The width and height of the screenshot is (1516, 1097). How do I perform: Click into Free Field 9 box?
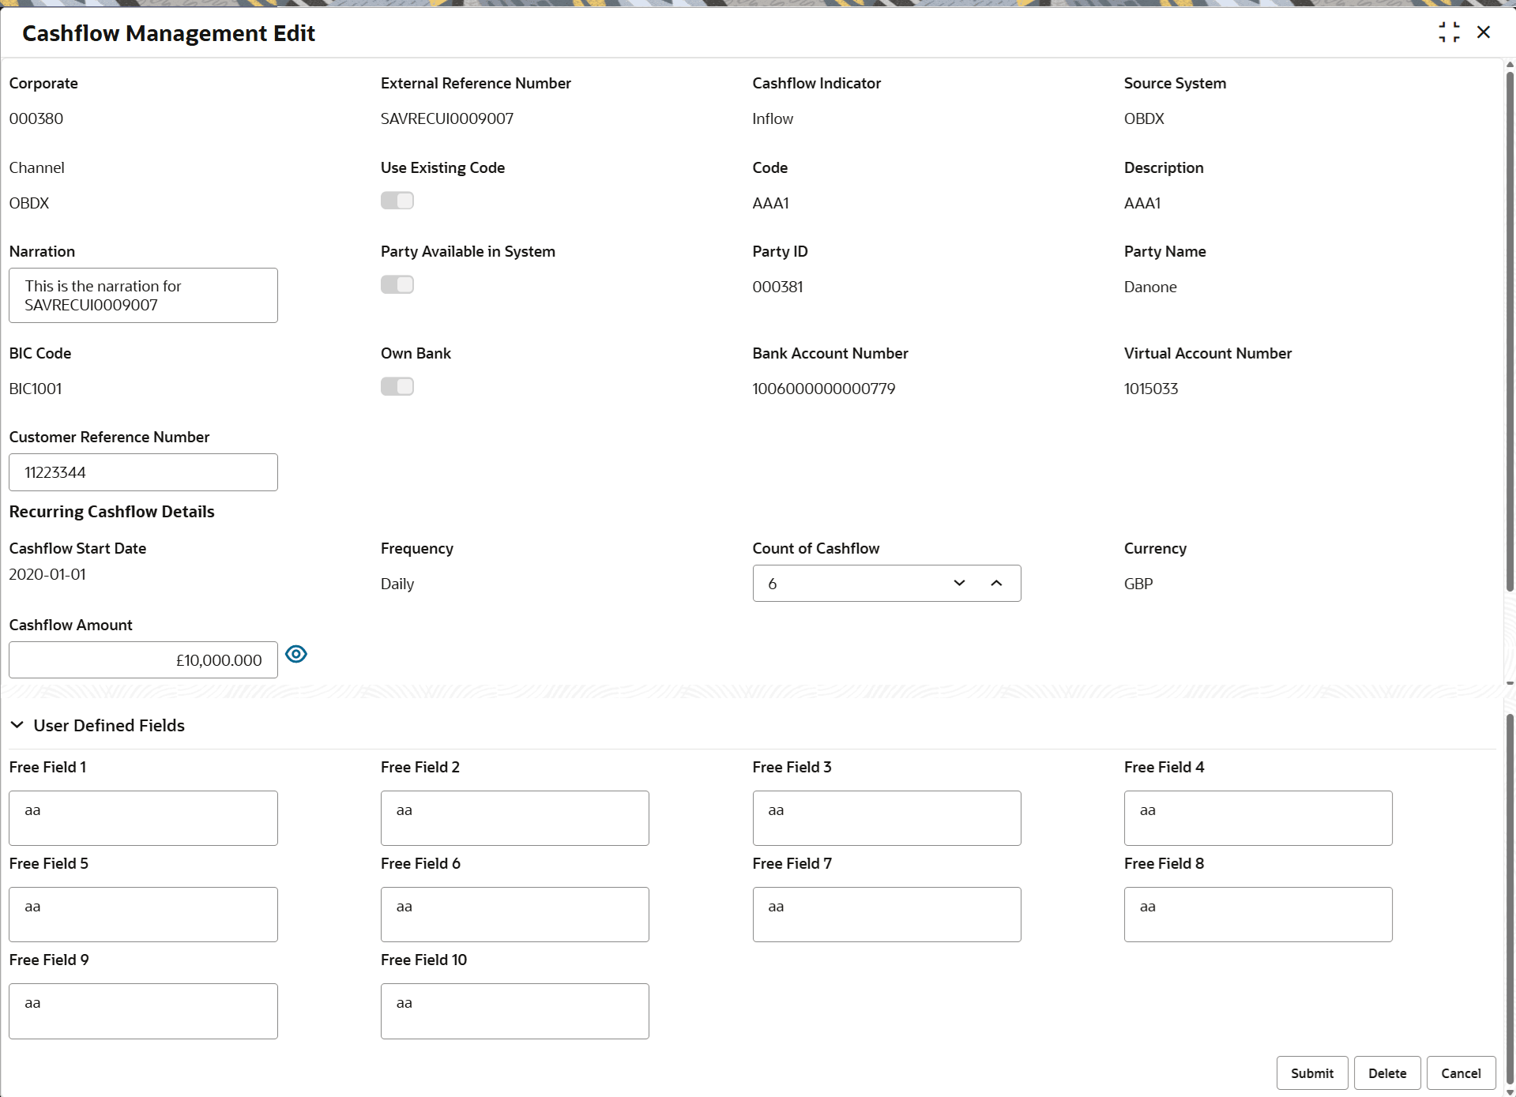(143, 1011)
